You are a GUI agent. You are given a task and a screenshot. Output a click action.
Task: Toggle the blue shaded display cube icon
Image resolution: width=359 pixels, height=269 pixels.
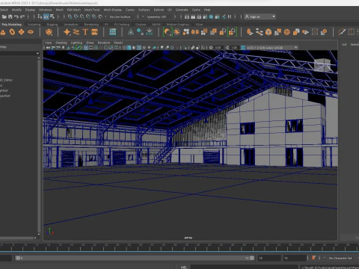point(129,47)
